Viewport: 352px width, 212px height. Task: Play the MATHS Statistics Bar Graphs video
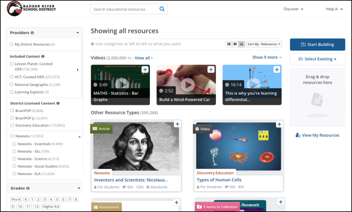(122, 84)
